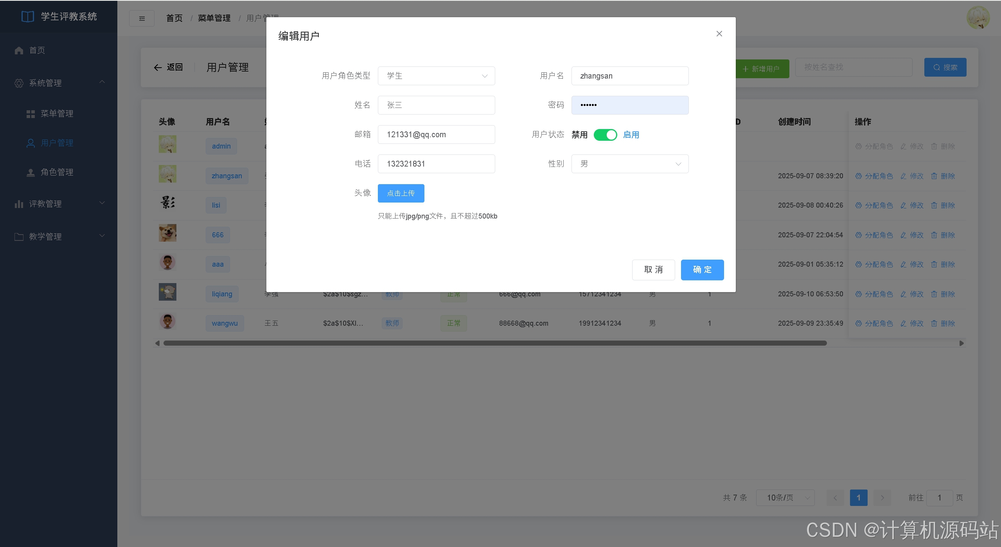1001x547 pixels.
Task: Click the profile avatar in the top-right corner
Action: point(978,18)
